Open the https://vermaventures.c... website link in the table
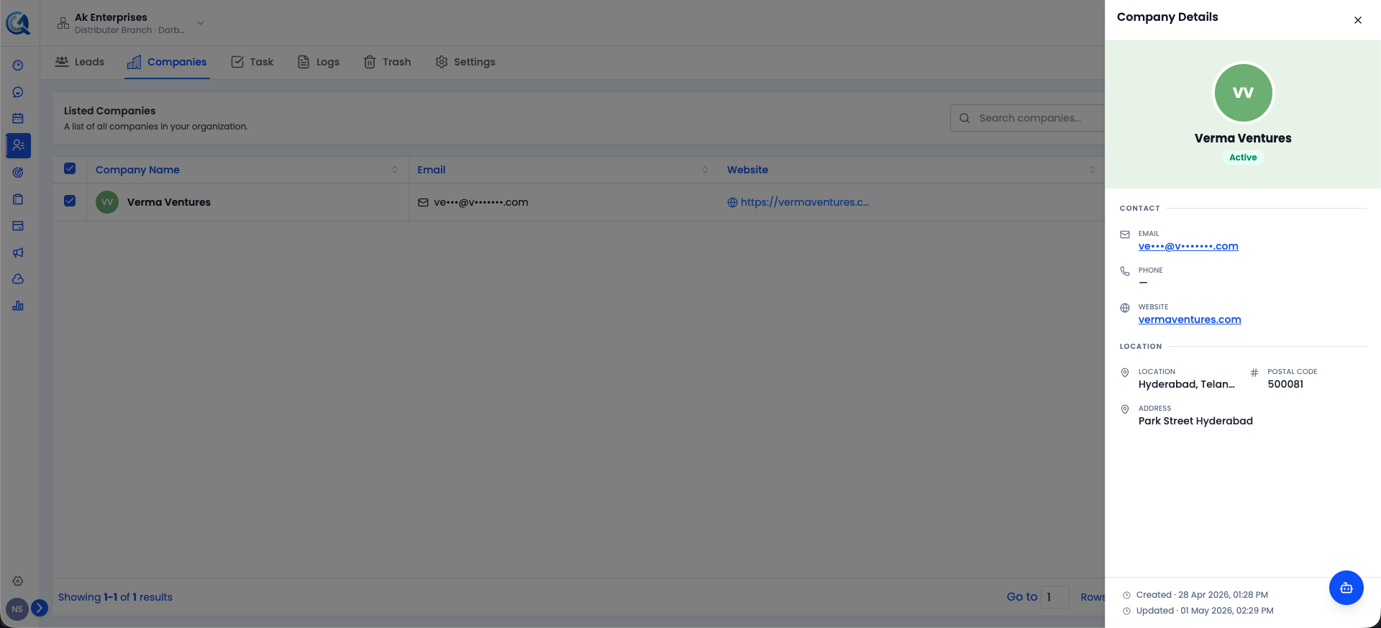 point(805,202)
